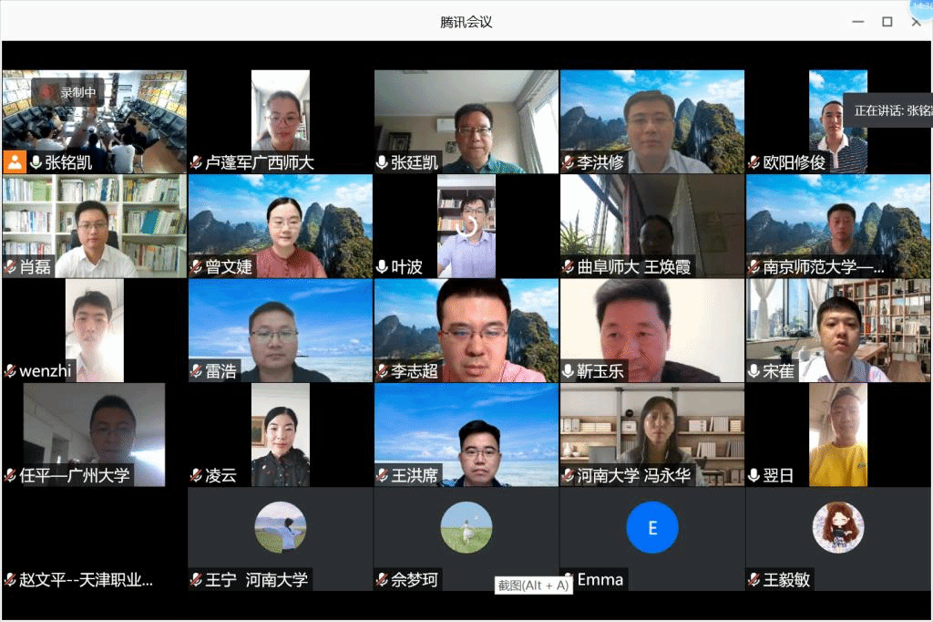Click the microphone icon next to 宋萑
This screenshot has width=933, height=622.
point(754,370)
